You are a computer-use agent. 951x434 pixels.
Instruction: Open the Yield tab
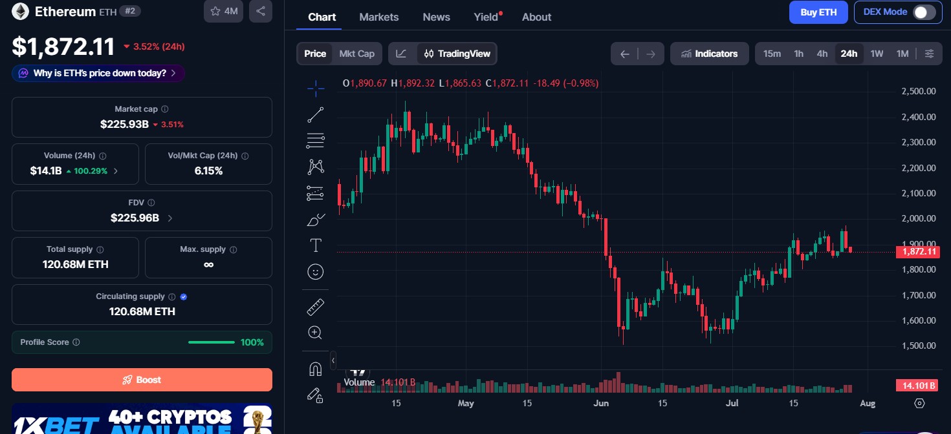point(486,17)
